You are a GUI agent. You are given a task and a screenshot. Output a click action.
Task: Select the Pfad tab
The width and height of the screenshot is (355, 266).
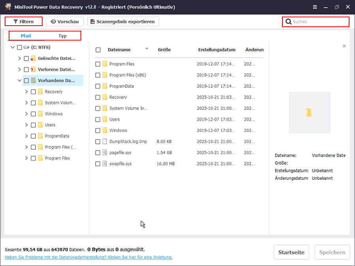point(25,35)
